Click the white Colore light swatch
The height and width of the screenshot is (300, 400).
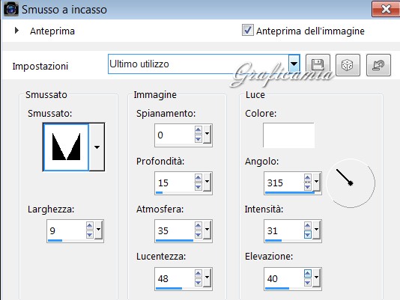coord(289,135)
